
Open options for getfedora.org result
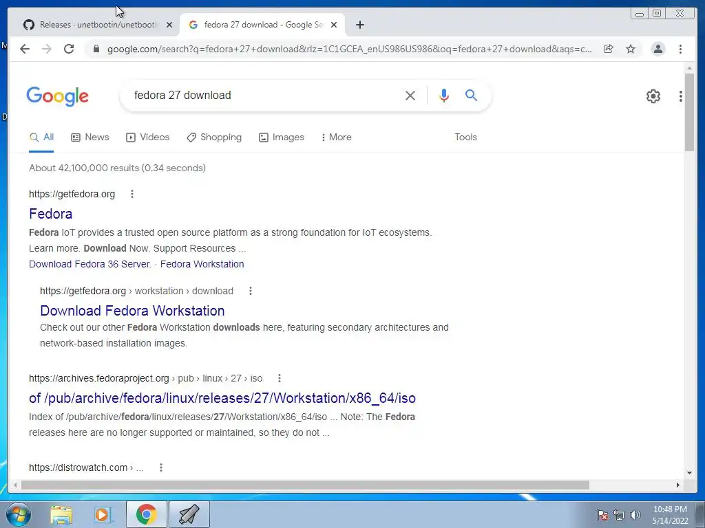[x=131, y=194]
